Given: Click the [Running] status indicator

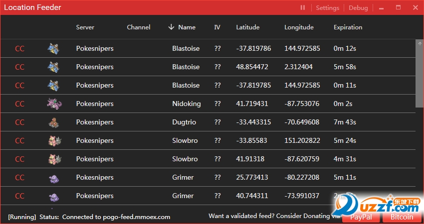Looking at the screenshot, I should pos(22,217).
